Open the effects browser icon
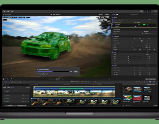Image resolution: width=159 pixels, height=124 pixels. 154,82
